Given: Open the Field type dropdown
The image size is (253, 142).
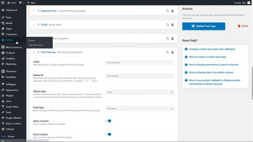Looking at the screenshot, I should [x=140, y=108].
